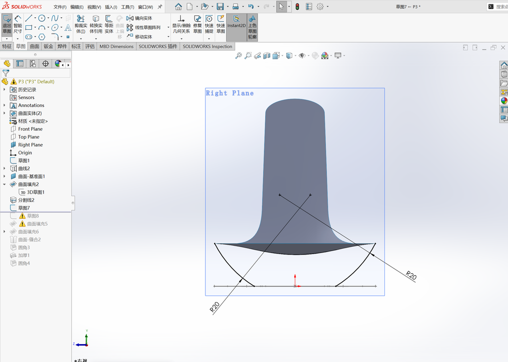Viewport: 508px width, 362px height.
Task: Click Linear Sketch Pattern (线性草图阵列)
Action: (x=143, y=28)
